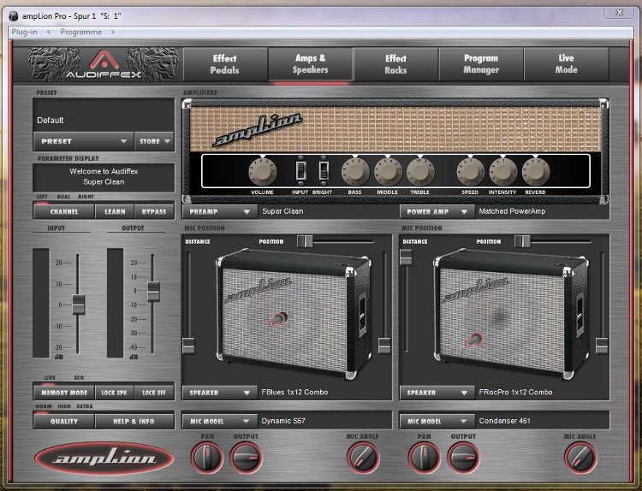Toggle the LEARN button
Viewport: 642px width, 491px height.
pos(115,211)
